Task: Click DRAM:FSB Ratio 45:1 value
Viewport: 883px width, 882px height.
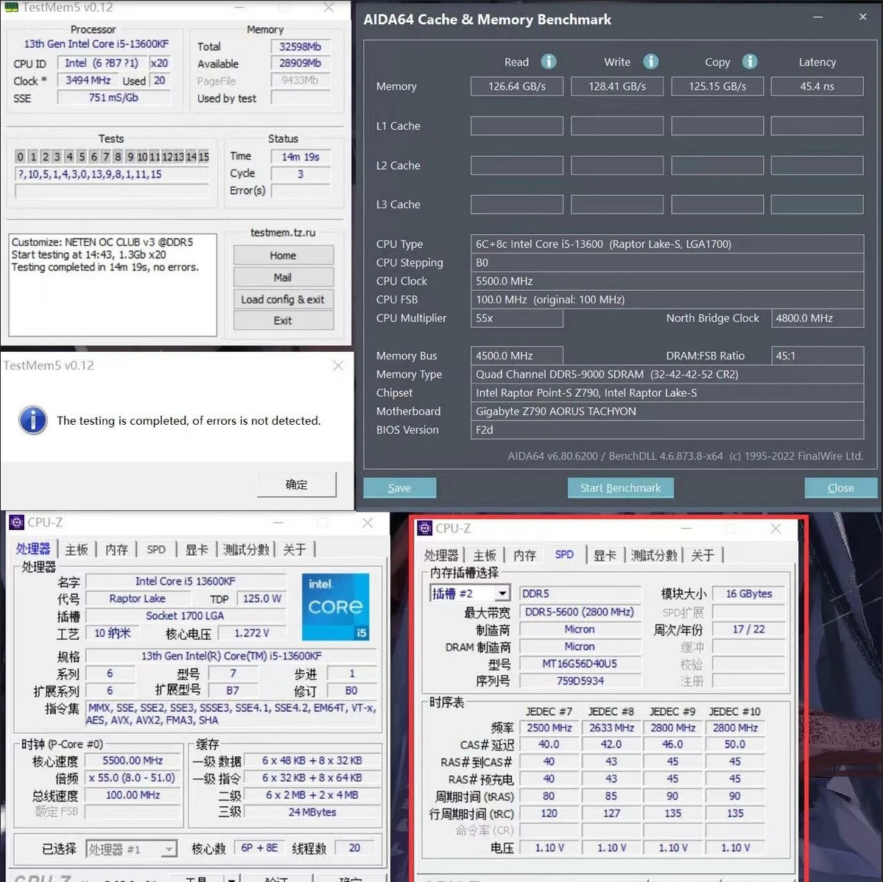Action: coord(817,356)
